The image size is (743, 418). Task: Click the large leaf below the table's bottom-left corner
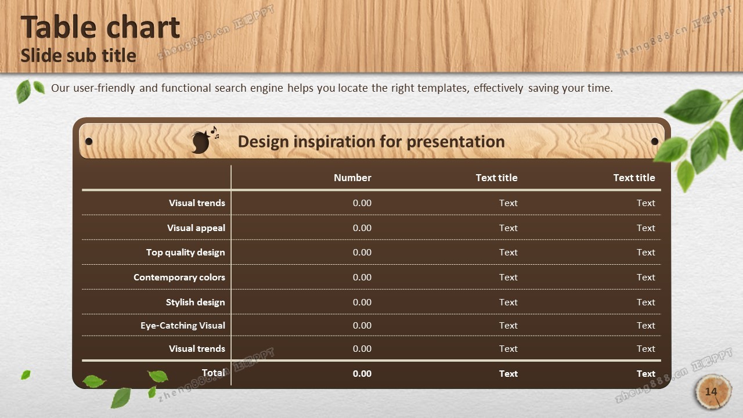[x=121, y=398]
